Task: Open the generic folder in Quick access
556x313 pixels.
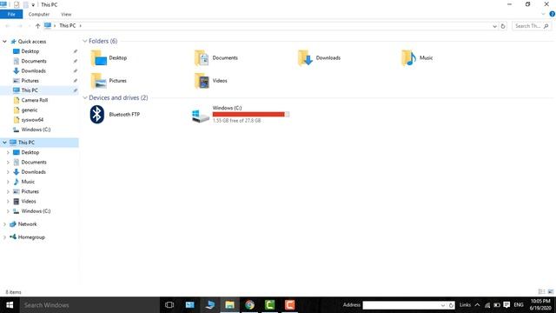Action: (x=29, y=110)
